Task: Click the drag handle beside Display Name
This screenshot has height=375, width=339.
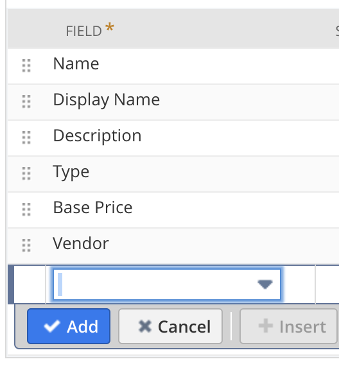Action: pyautogui.click(x=26, y=101)
